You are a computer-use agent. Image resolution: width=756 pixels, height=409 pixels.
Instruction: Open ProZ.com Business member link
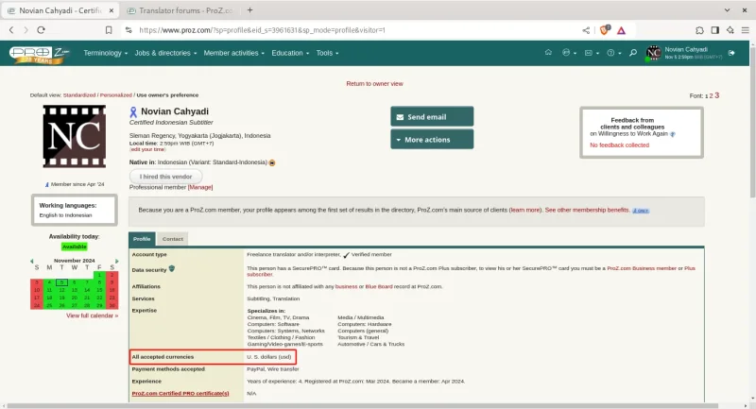(642, 268)
